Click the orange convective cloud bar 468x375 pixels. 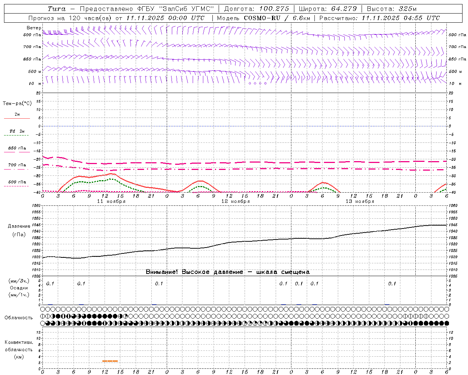pos(110,361)
